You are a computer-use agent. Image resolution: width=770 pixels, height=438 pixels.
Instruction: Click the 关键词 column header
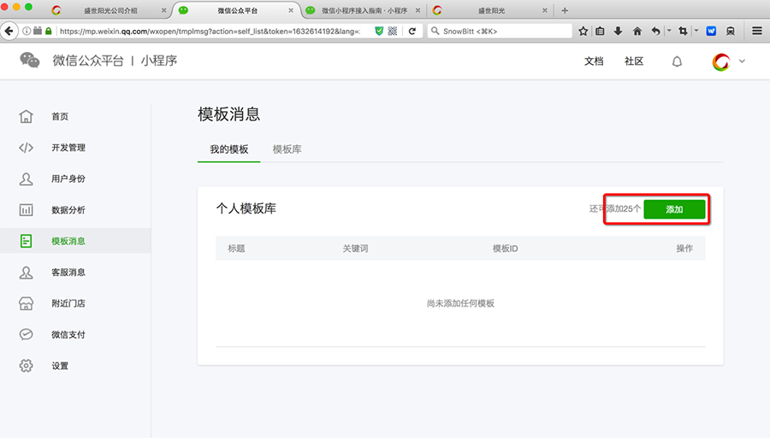click(x=355, y=248)
